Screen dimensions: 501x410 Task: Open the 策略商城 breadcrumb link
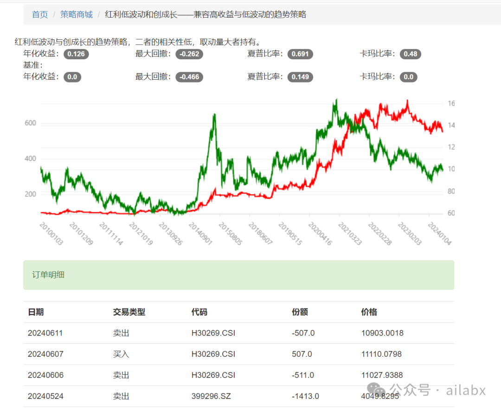(x=76, y=14)
